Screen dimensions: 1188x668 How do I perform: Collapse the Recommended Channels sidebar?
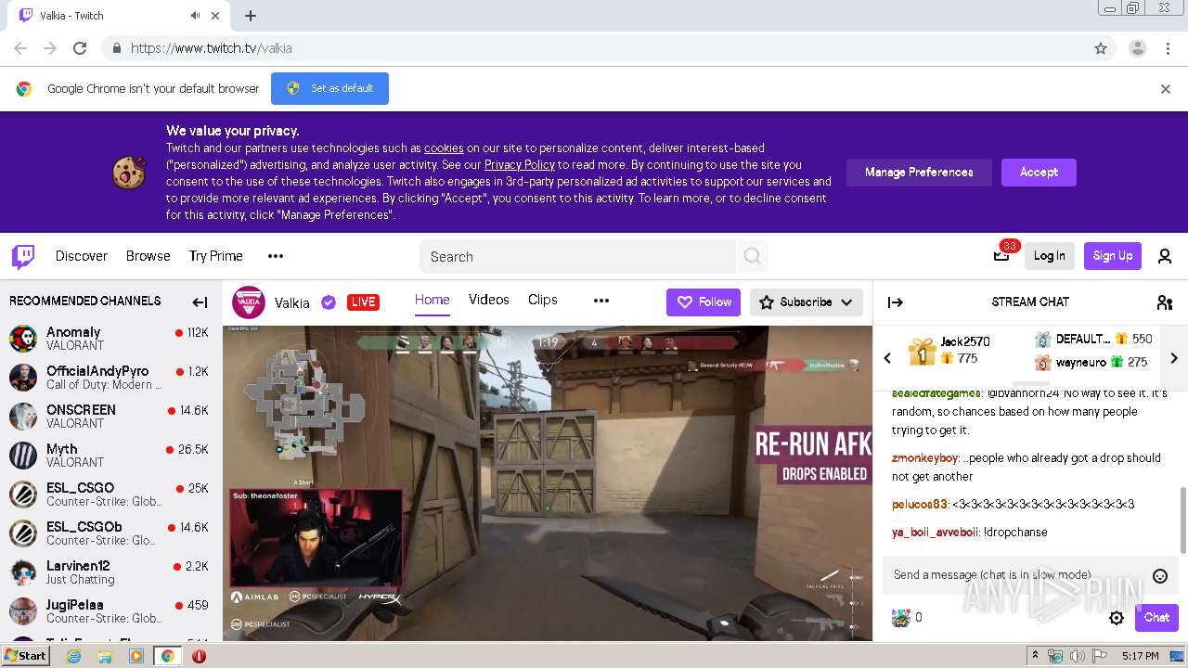pos(200,302)
